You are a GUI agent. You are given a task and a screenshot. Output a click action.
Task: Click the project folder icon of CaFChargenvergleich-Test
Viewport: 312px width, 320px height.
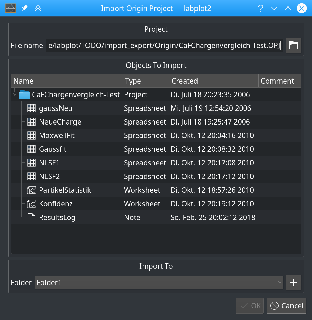[x=24, y=94]
